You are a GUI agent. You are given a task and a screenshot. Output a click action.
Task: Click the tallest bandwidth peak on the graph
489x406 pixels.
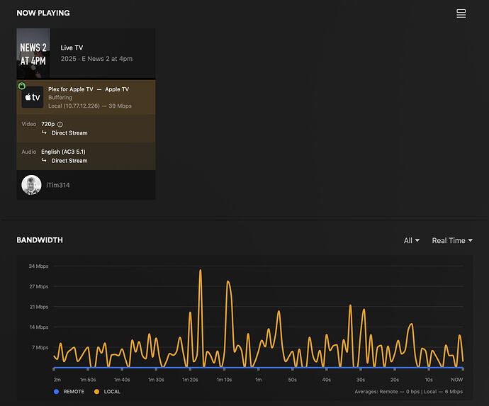click(x=201, y=271)
